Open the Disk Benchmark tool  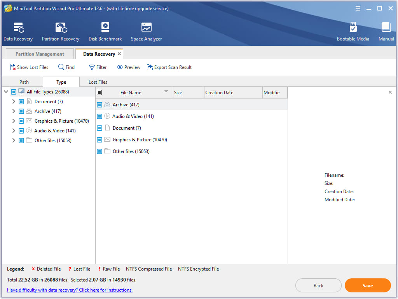pos(105,28)
